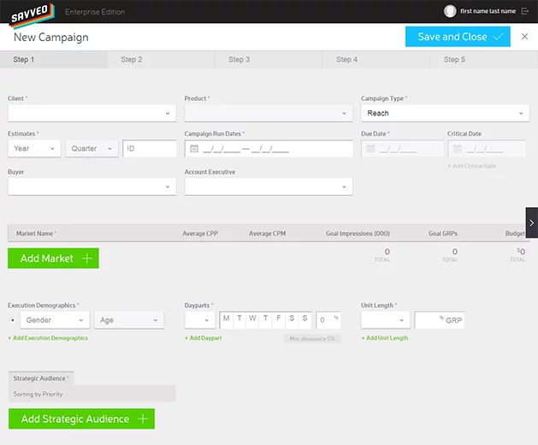Click the Estimates ID input field
This screenshot has width=538, height=445.
150,148
